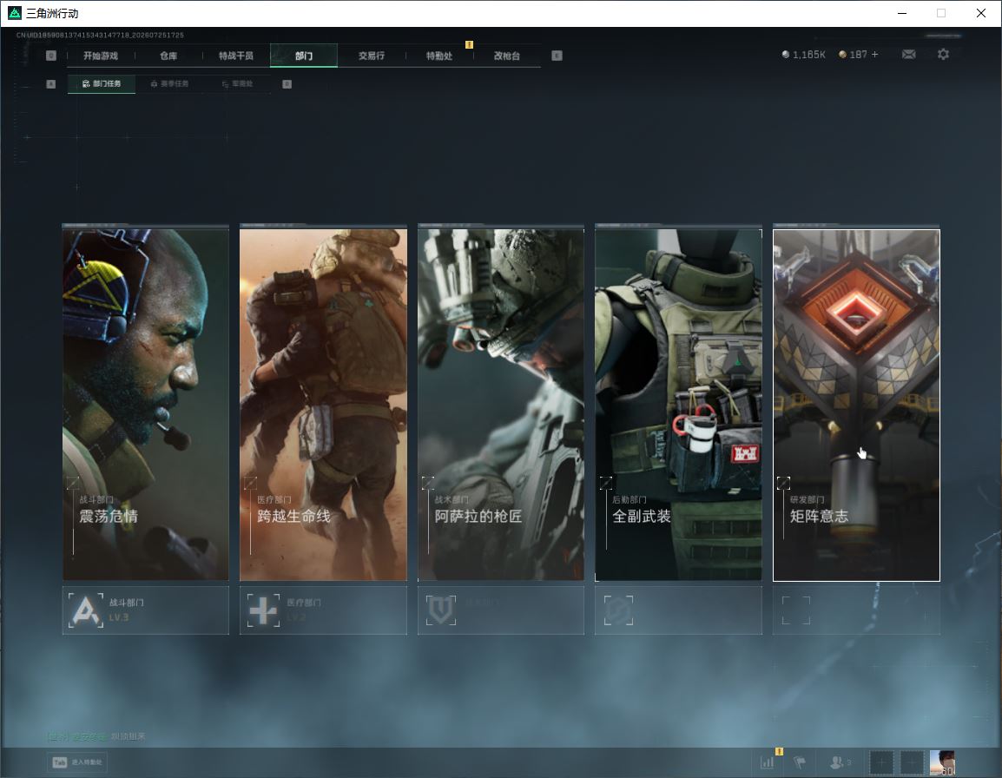Screen dimensions: 1002x778
Task: Open the 特战干员 tab
Action: tap(236, 56)
